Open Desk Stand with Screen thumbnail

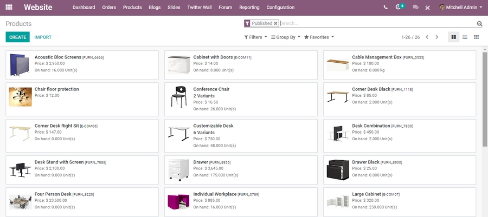coord(20,170)
